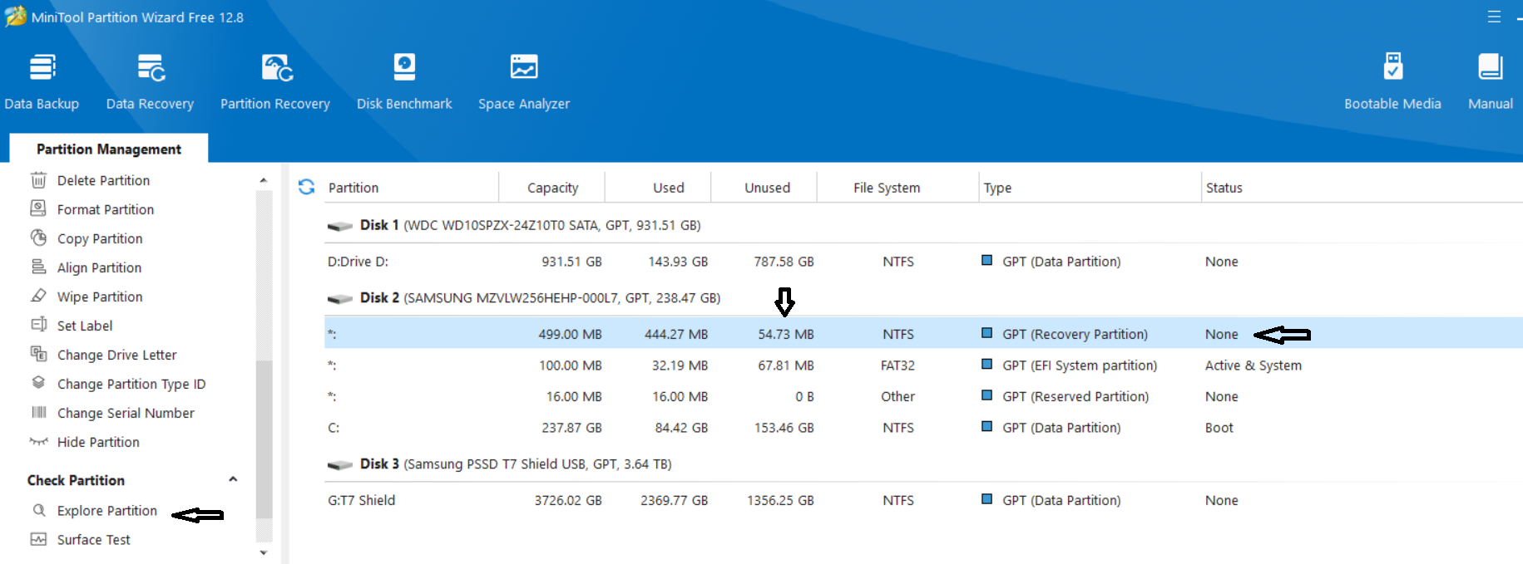The width and height of the screenshot is (1523, 564).
Task: Click the Disk 2 drive icon
Action: tap(340, 298)
